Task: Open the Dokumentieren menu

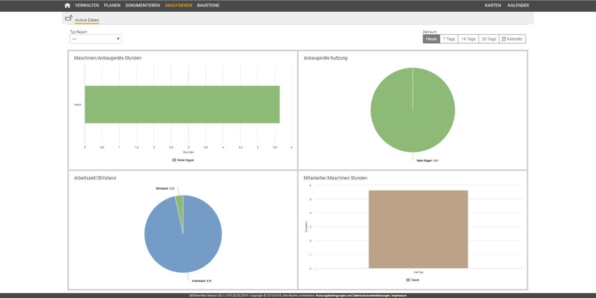Action: pos(143,5)
